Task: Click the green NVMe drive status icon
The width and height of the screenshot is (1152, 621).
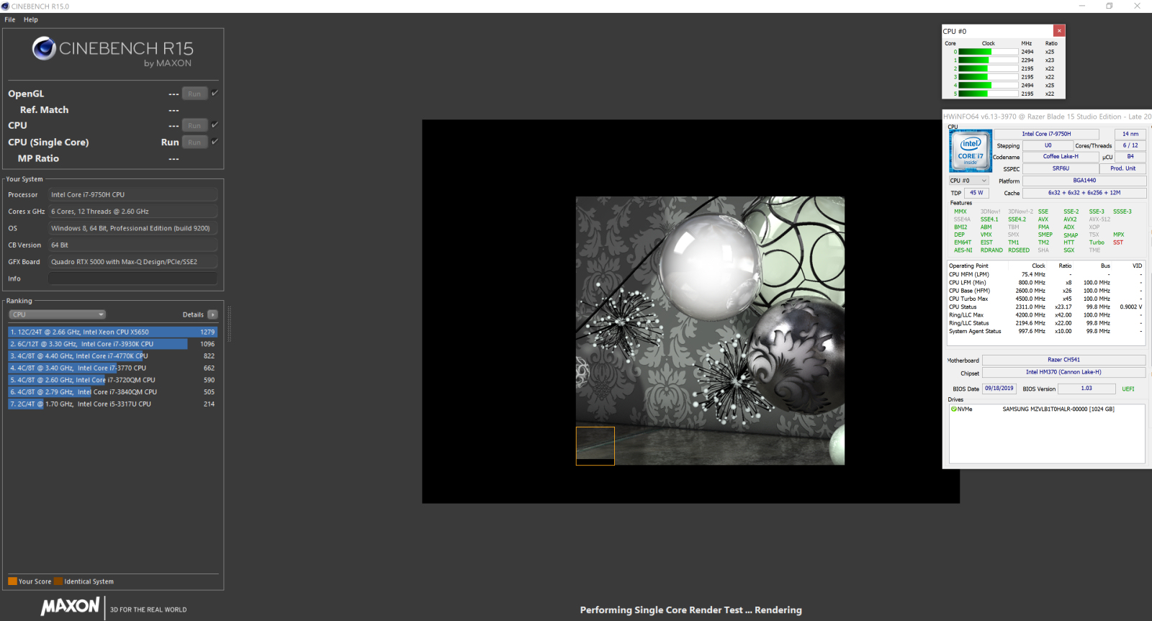Action: (954, 409)
